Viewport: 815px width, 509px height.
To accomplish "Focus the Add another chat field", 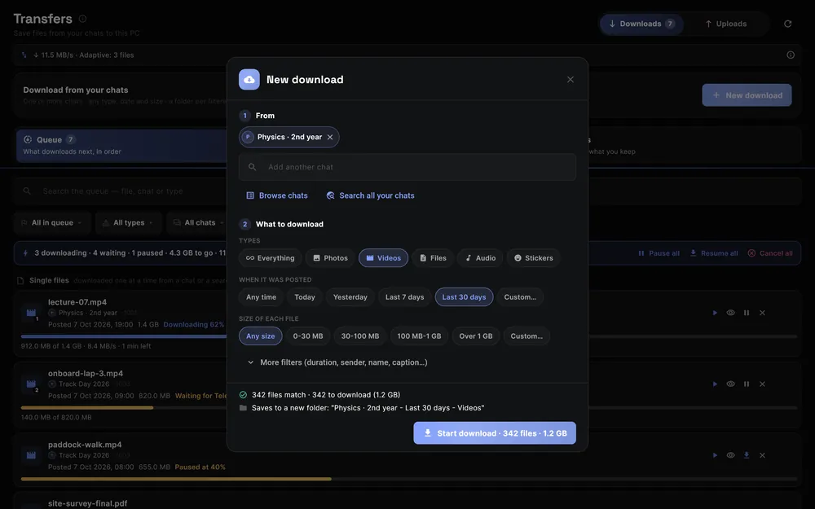I will coord(407,167).
